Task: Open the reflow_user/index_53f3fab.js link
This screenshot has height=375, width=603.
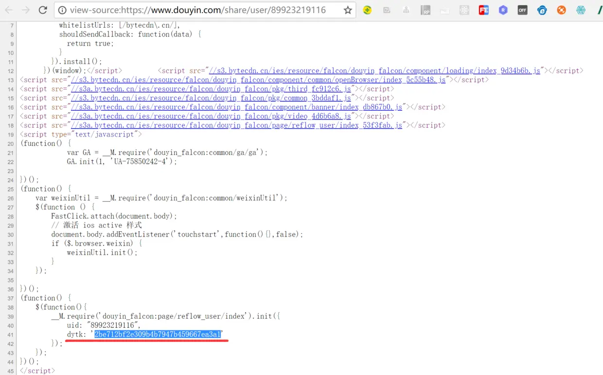Action: point(236,125)
